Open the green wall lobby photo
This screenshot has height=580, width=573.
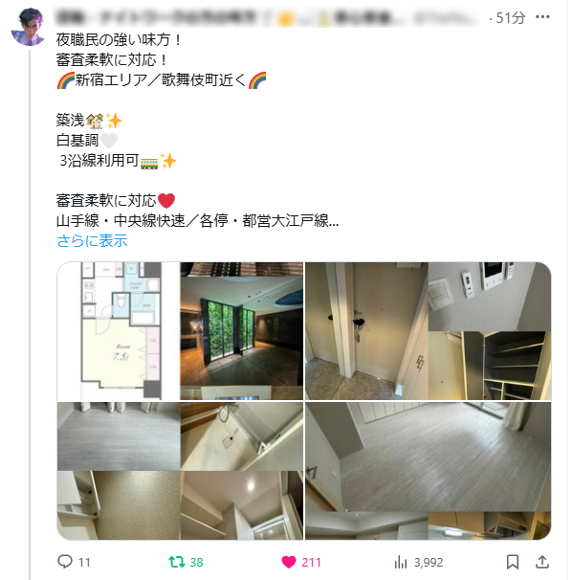pyautogui.click(x=242, y=331)
